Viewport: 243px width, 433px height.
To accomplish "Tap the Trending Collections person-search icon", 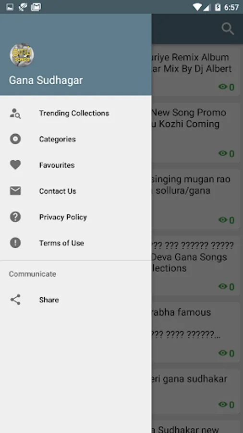I will click(x=15, y=113).
